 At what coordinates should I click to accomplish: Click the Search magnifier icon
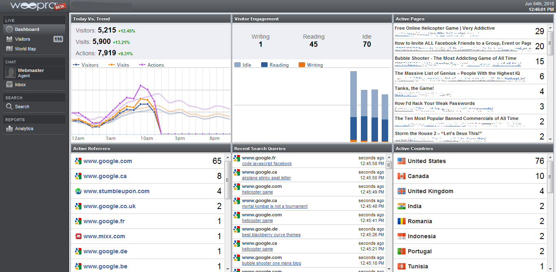click(x=9, y=107)
